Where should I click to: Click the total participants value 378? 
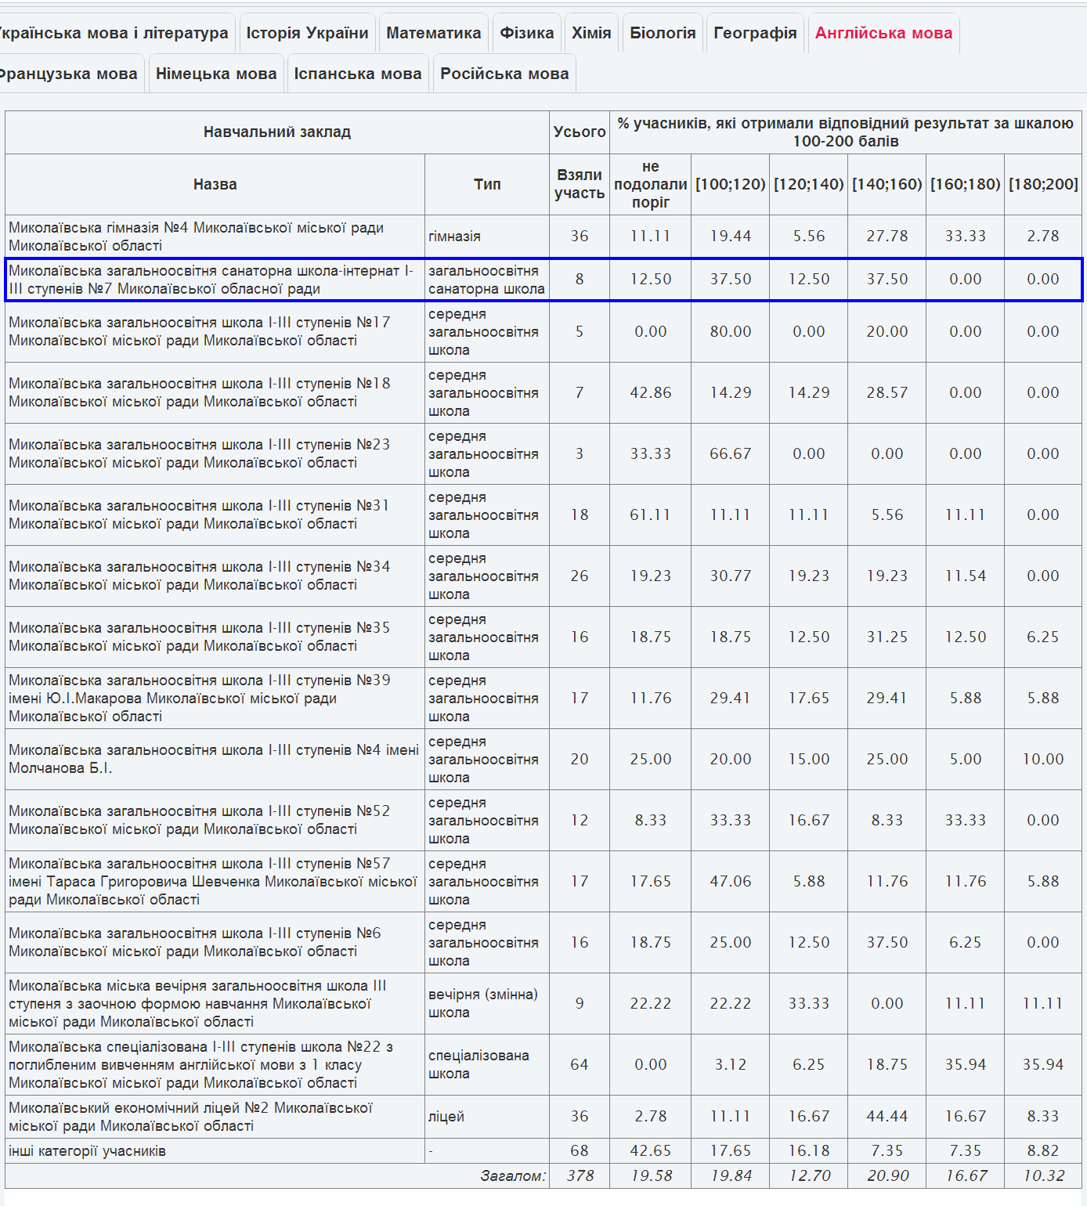(580, 1175)
